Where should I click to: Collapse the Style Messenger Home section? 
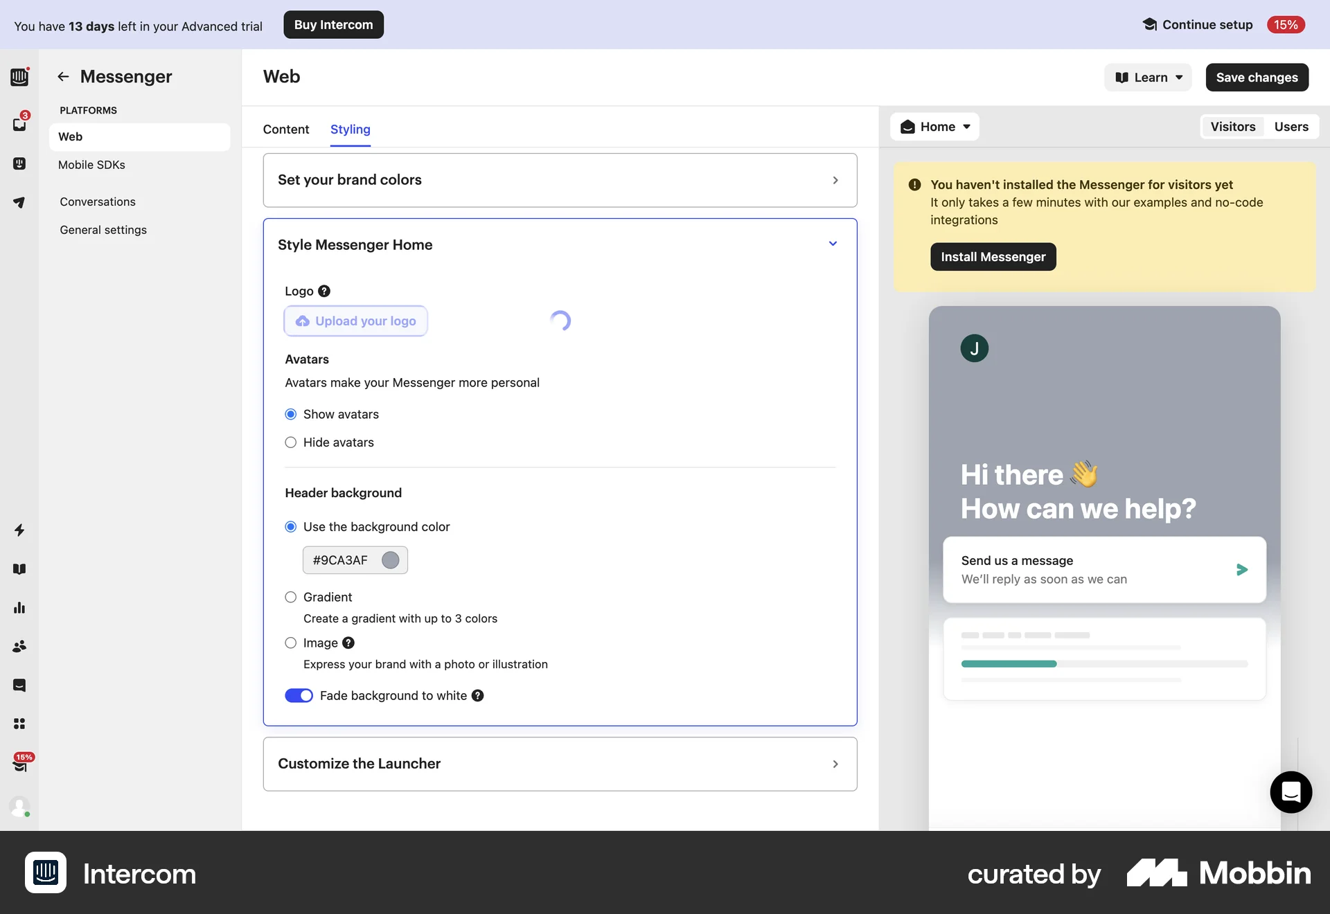pyautogui.click(x=833, y=244)
